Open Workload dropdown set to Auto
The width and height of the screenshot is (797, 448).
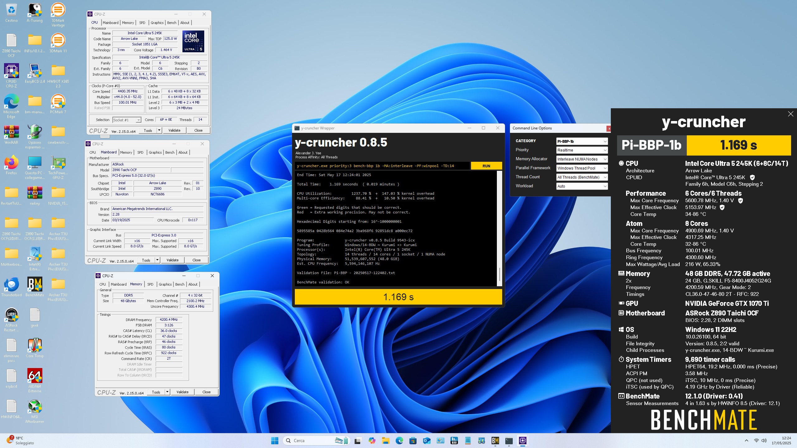click(582, 186)
